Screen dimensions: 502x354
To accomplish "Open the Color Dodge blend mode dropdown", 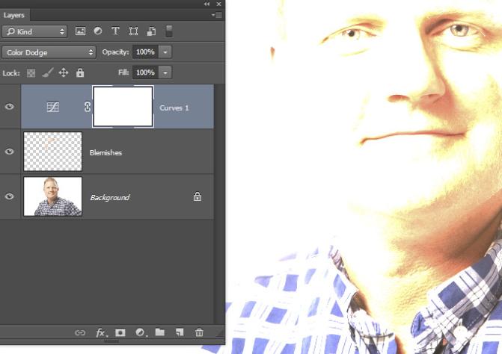I will tap(49, 52).
